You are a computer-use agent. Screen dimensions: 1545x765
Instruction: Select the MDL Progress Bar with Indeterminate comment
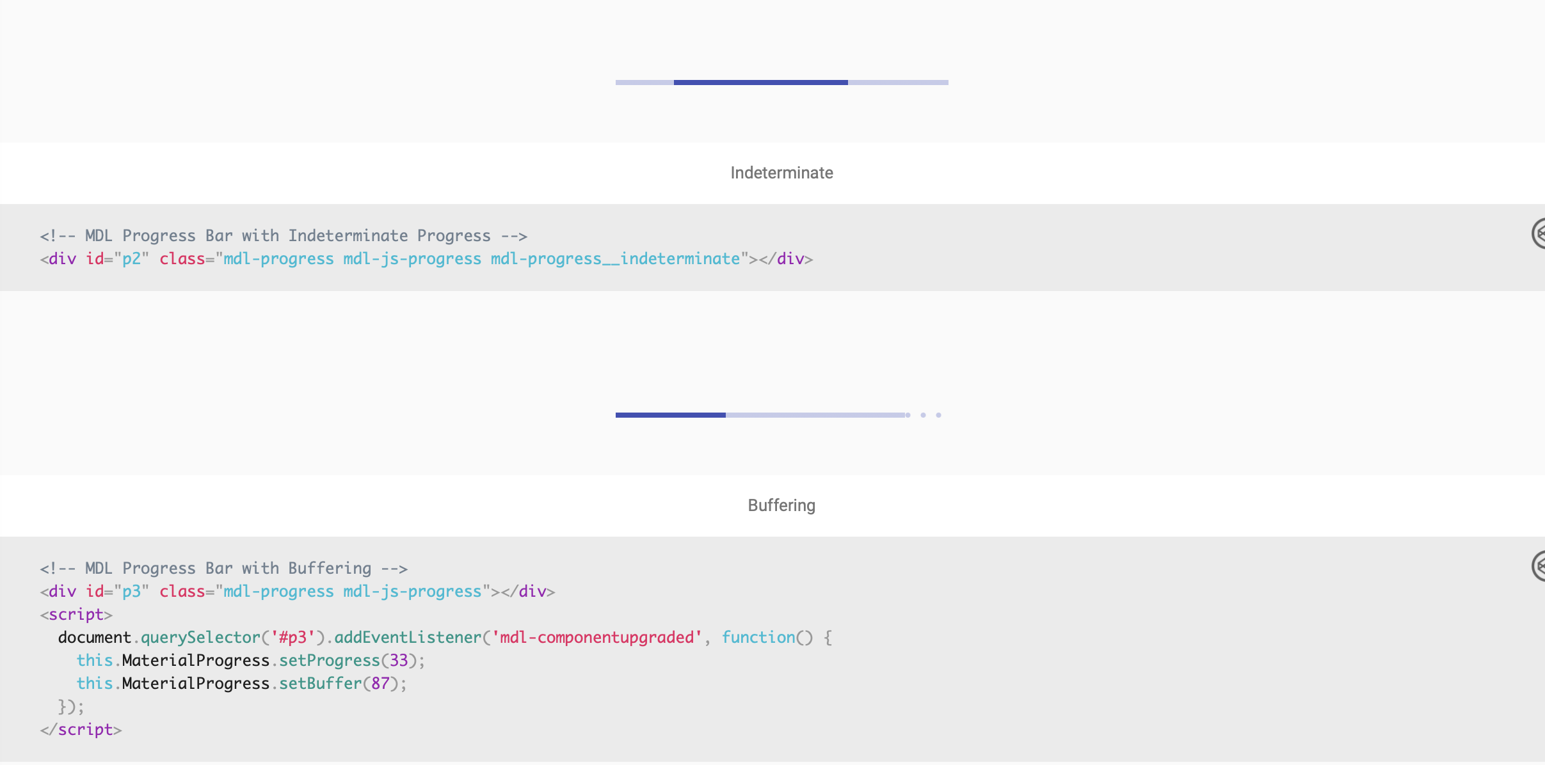pos(283,235)
